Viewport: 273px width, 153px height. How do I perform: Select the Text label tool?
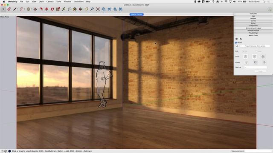tap(69, 9)
